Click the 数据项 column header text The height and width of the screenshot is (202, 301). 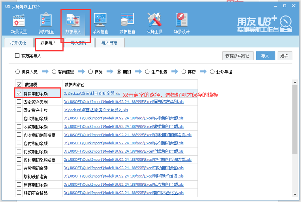point(31,85)
